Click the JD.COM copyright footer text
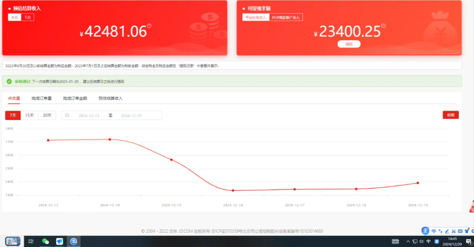The height and width of the screenshot is (247, 474). point(232,231)
